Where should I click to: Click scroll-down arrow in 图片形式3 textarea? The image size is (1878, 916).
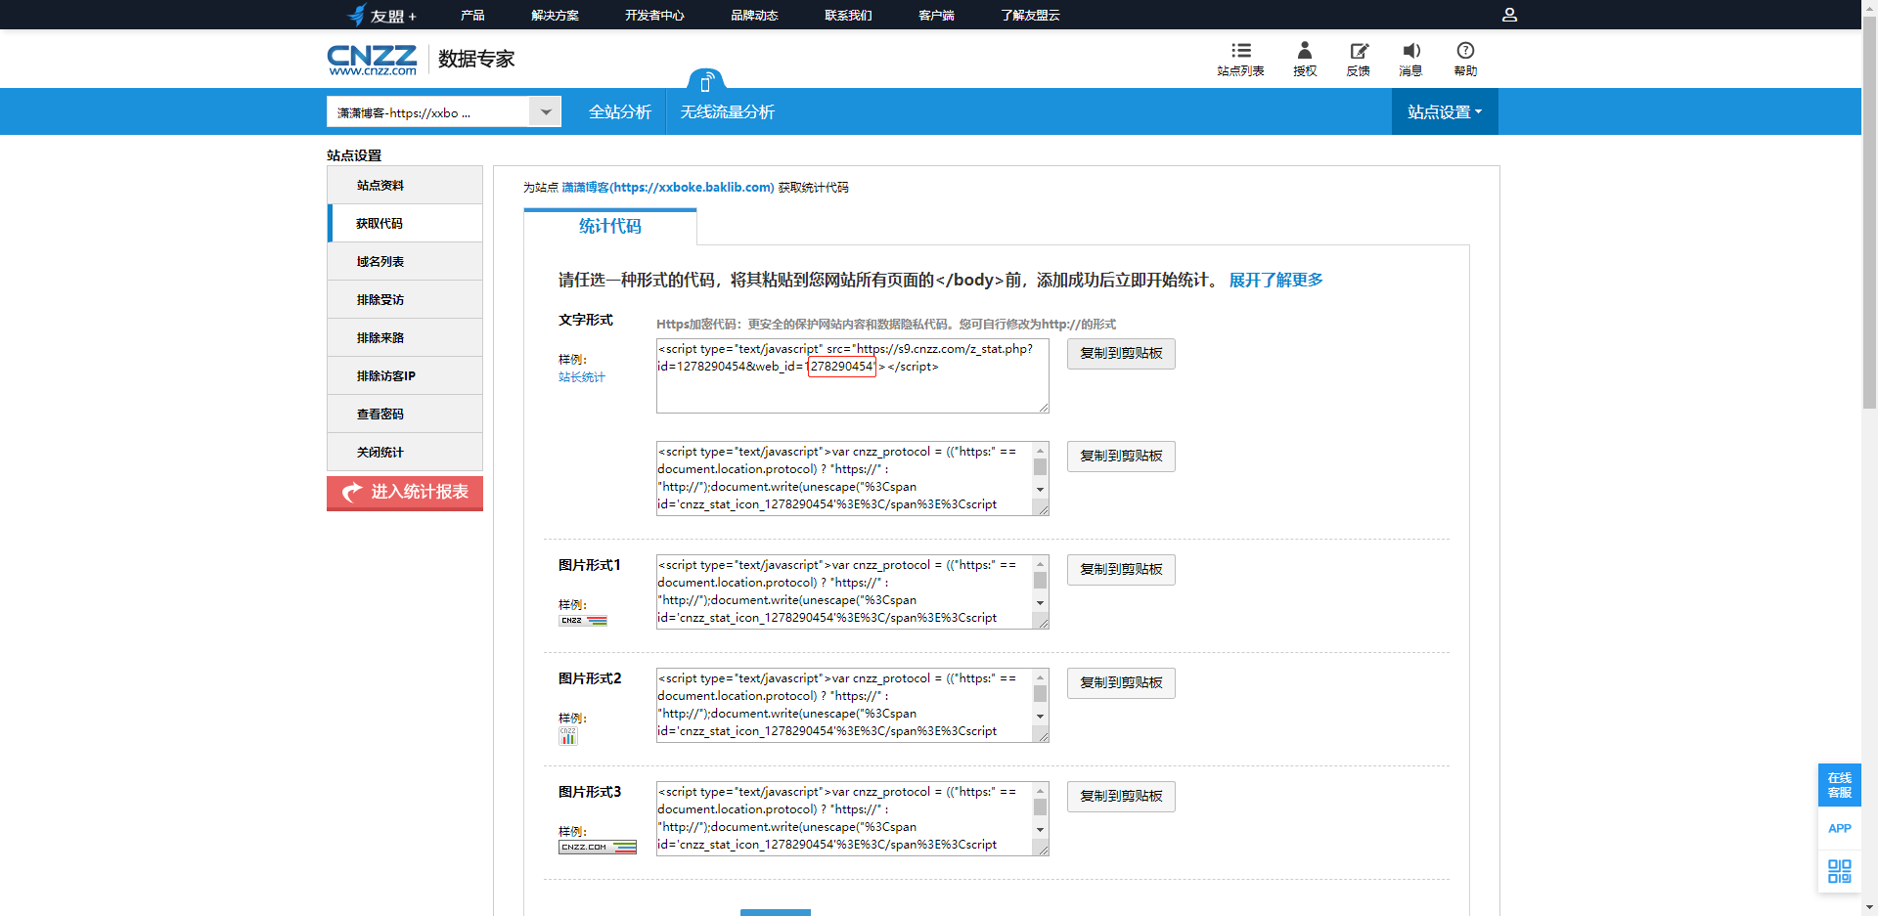(x=1040, y=830)
